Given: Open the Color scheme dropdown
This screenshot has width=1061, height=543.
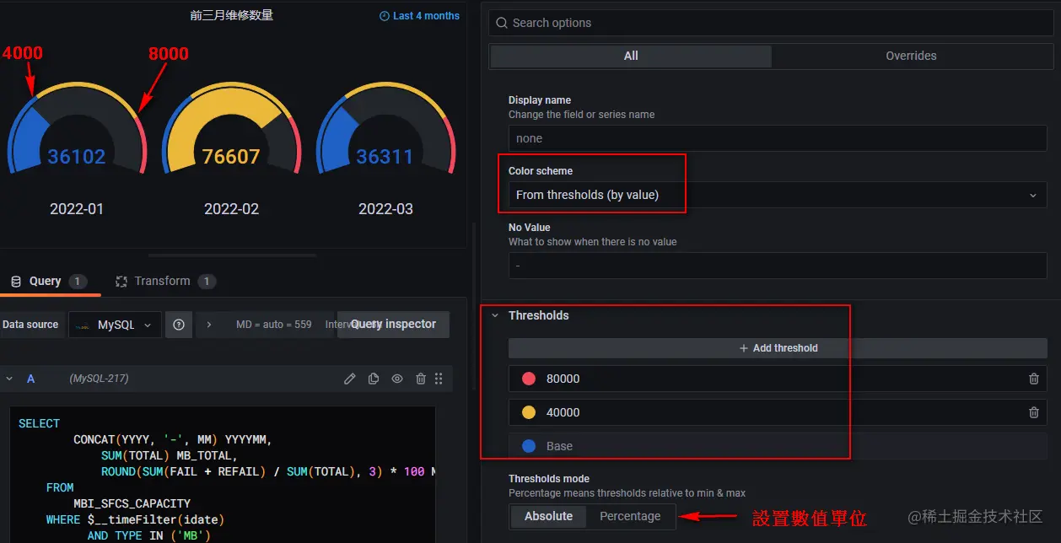Looking at the screenshot, I should click(778, 195).
